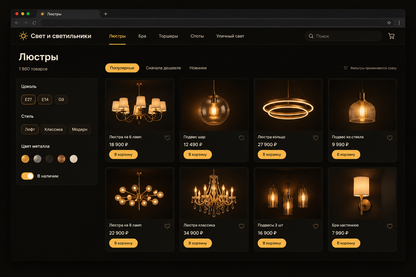Screen dimensions: 416x277
Task: Open Люстра на 6 ламп product image
Action: [140, 105]
